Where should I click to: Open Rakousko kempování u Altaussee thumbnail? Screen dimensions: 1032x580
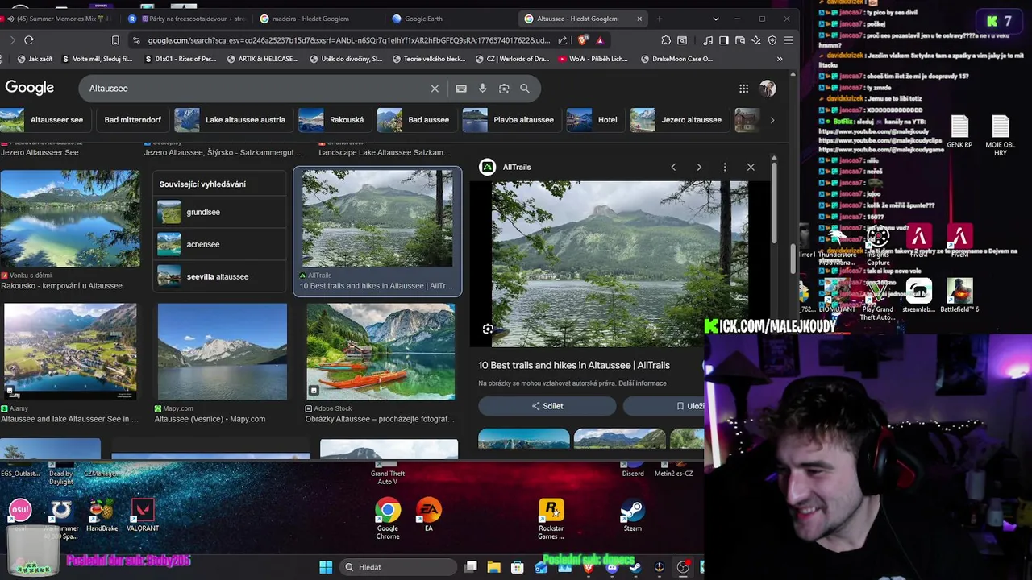[70, 218]
